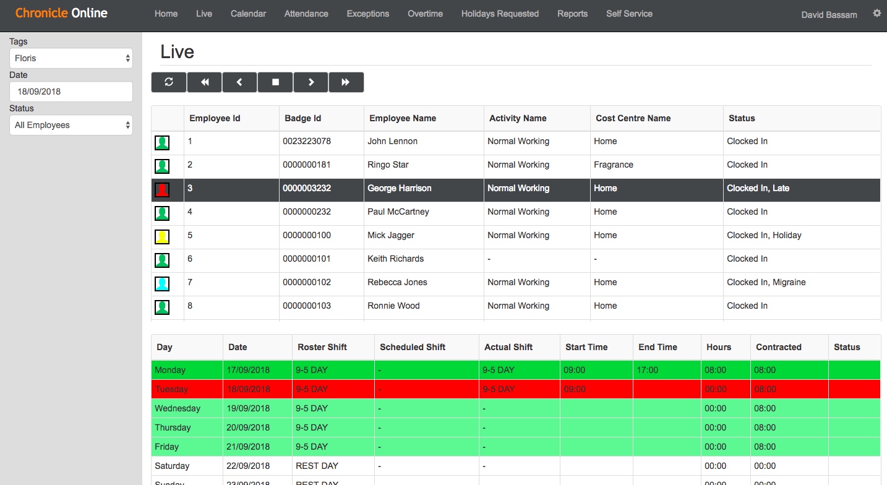
Task: Click the 'Clocked In, Migraine' status cell
Action: pos(802,283)
